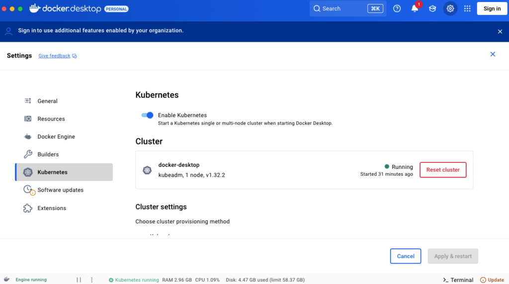This screenshot has width=509, height=284.
Task: Select Kubernetes settings tab
Action: 64,172
